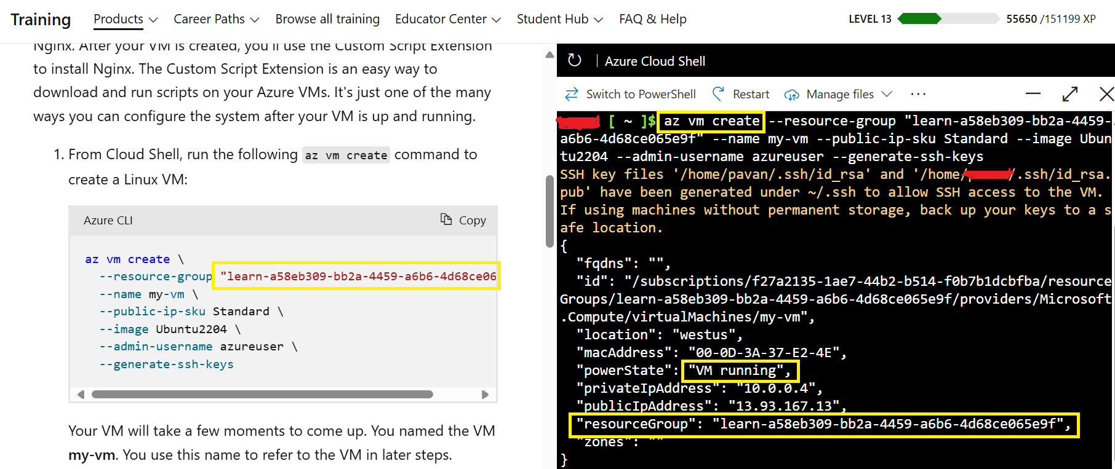The width and height of the screenshot is (1115, 469).
Task: Open Browse all training
Action: point(327,19)
